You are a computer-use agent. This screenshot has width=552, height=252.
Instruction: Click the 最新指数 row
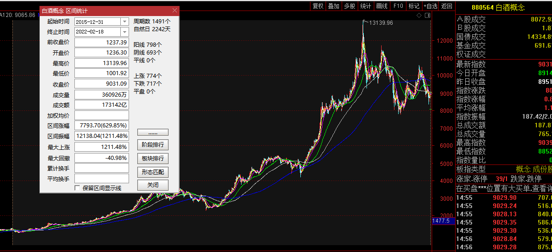click(504, 64)
